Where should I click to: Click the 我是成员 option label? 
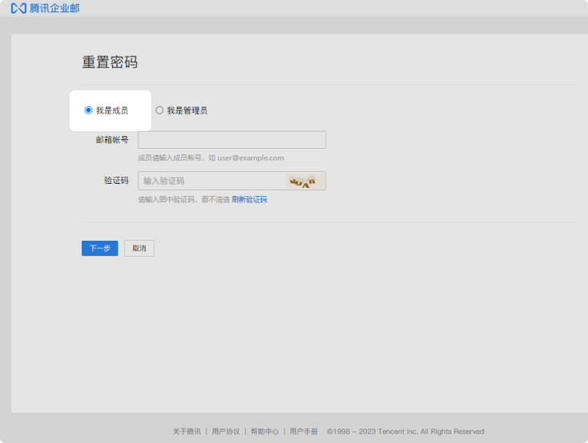point(112,110)
